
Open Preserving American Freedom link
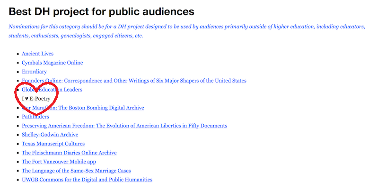tap(124, 126)
